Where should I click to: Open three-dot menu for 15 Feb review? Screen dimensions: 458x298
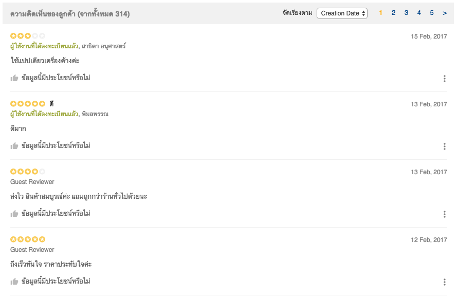[x=444, y=79]
